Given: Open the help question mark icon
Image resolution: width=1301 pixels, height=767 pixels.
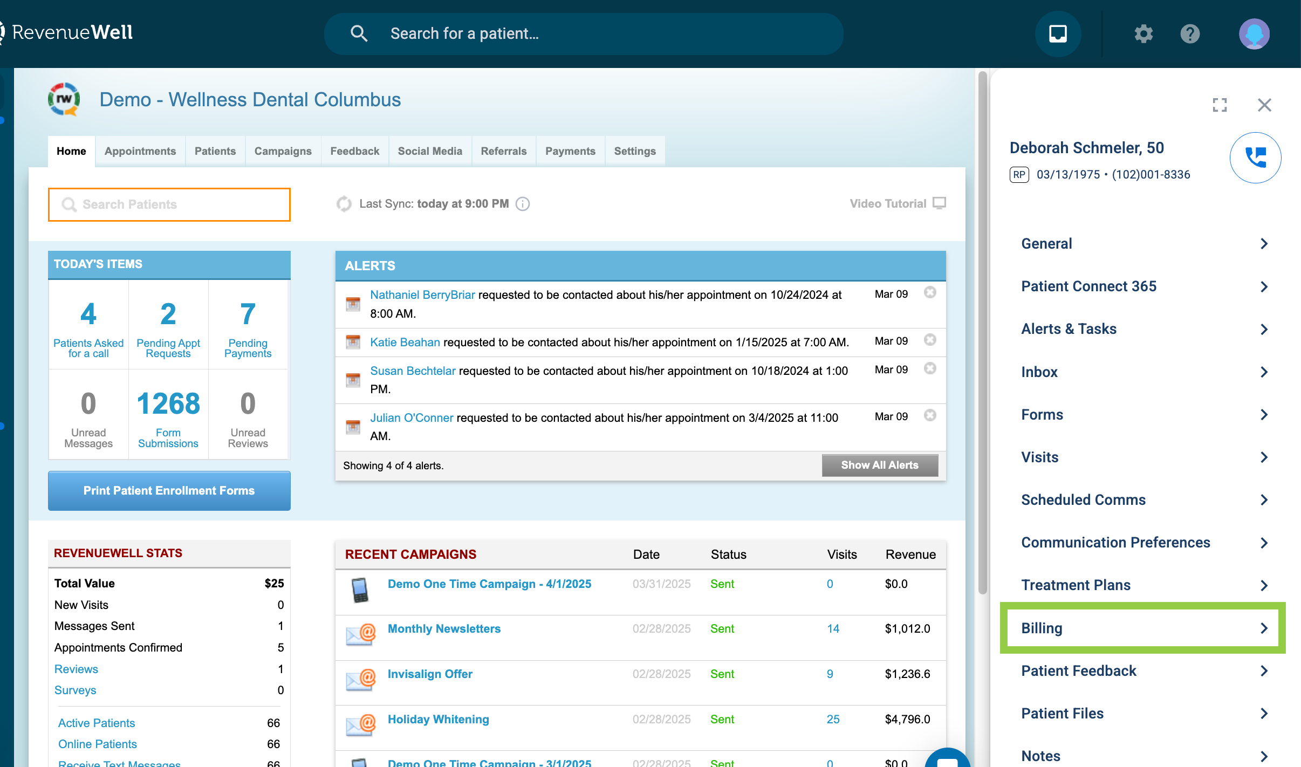Looking at the screenshot, I should coord(1190,34).
